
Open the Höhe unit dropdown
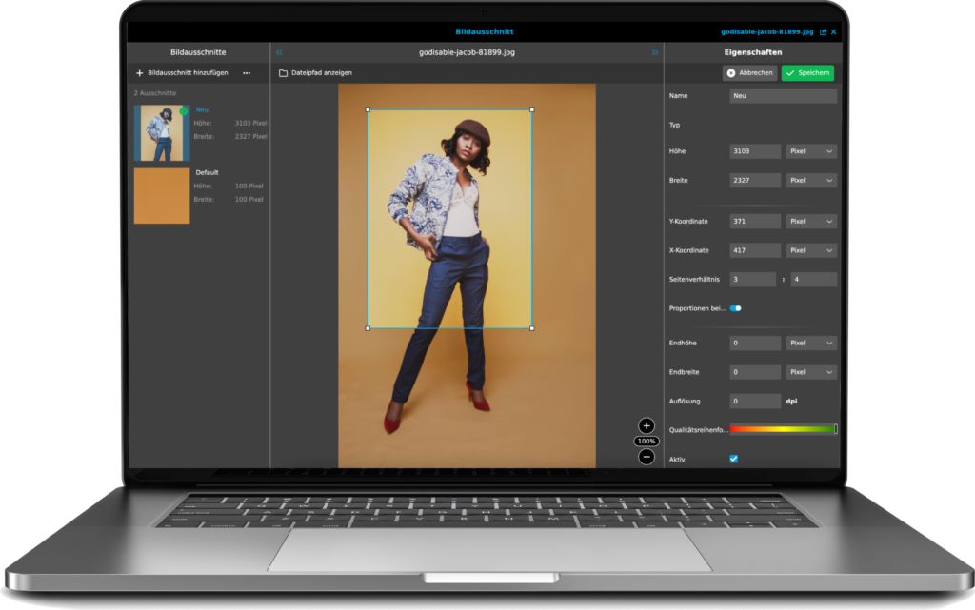(811, 151)
